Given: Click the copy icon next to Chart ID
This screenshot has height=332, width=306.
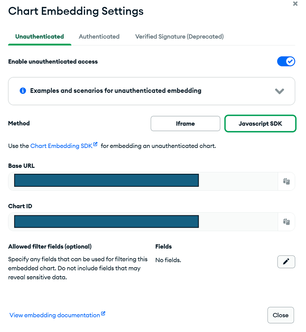Looking at the screenshot, I should pyautogui.click(x=286, y=222).
